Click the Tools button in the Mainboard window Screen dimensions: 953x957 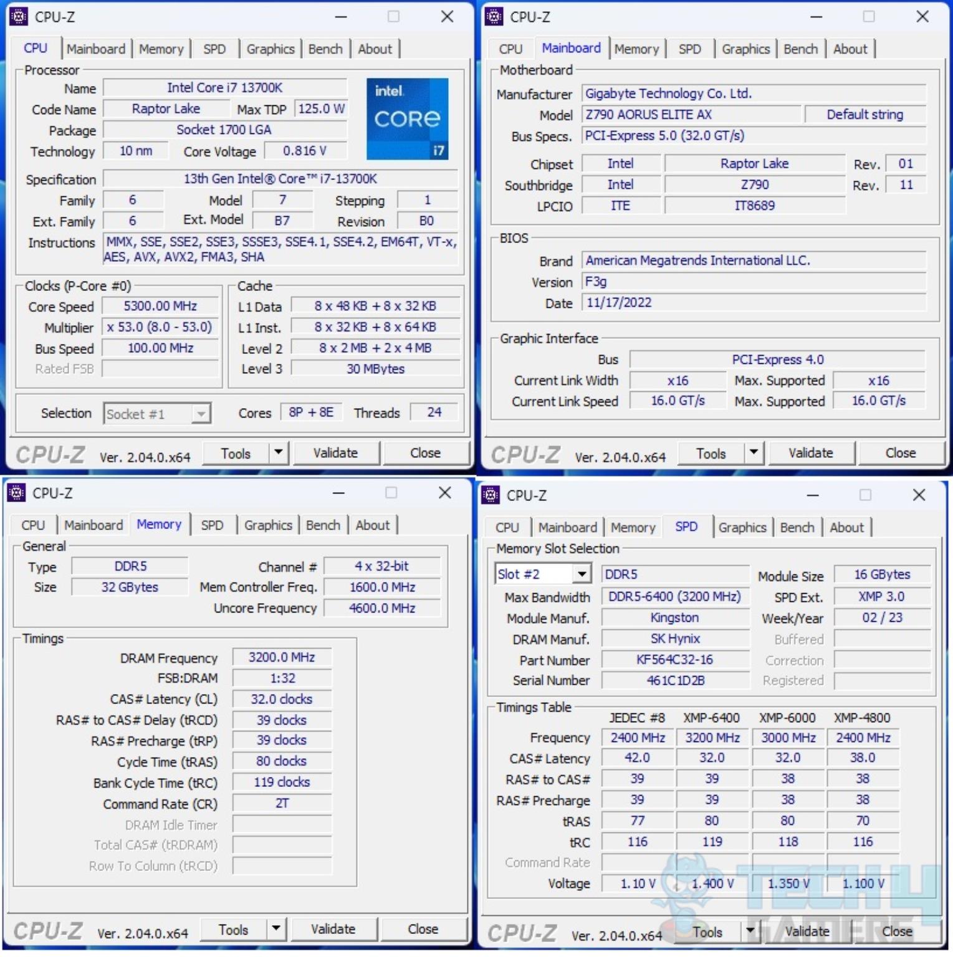711,454
